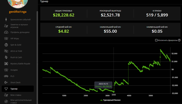This screenshot has height=104, width=182.
Task: Click the В призах value 519 / 5,899
Action: [157, 15]
